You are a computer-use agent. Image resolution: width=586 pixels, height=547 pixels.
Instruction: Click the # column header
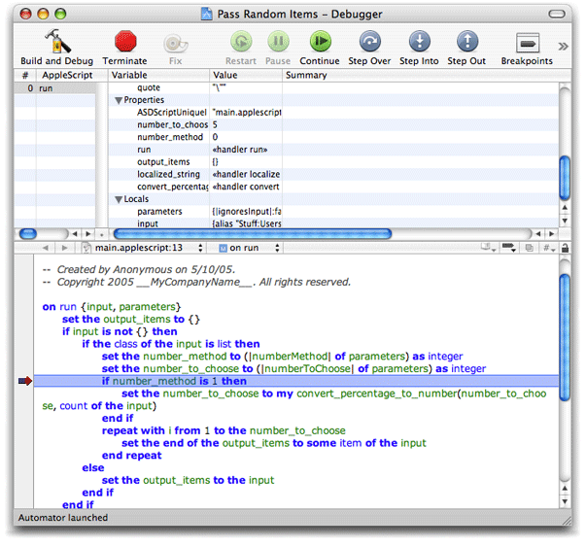point(25,75)
